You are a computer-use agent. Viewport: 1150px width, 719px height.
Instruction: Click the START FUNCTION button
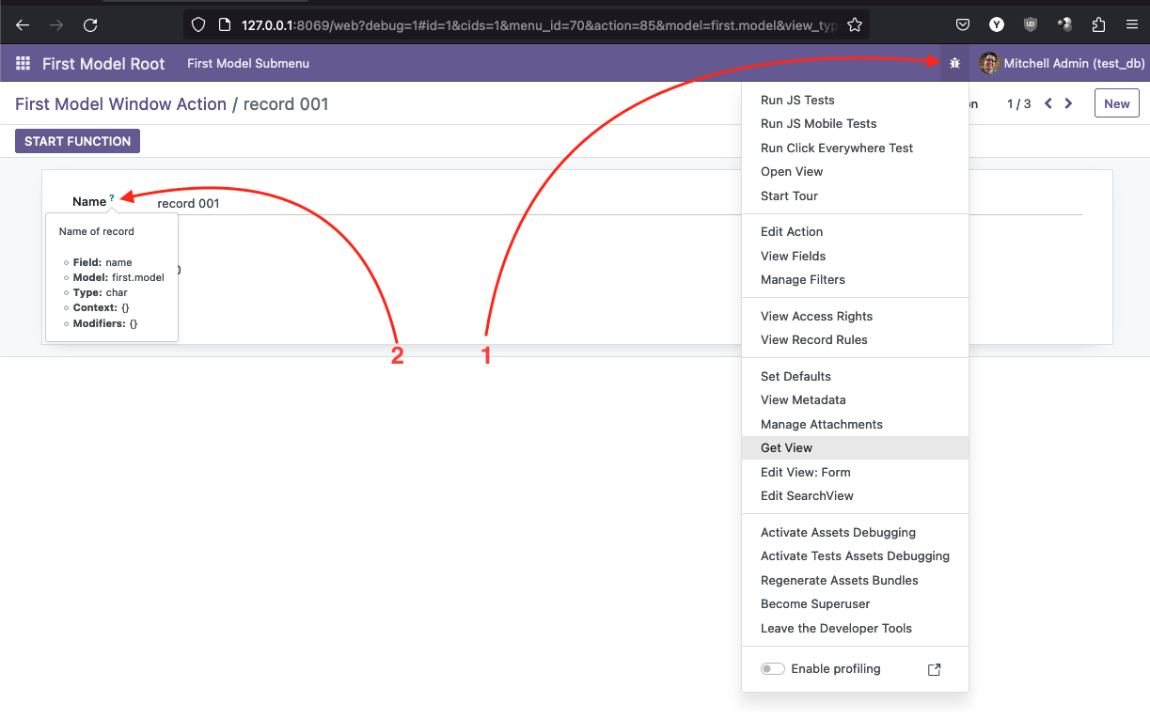click(x=77, y=141)
